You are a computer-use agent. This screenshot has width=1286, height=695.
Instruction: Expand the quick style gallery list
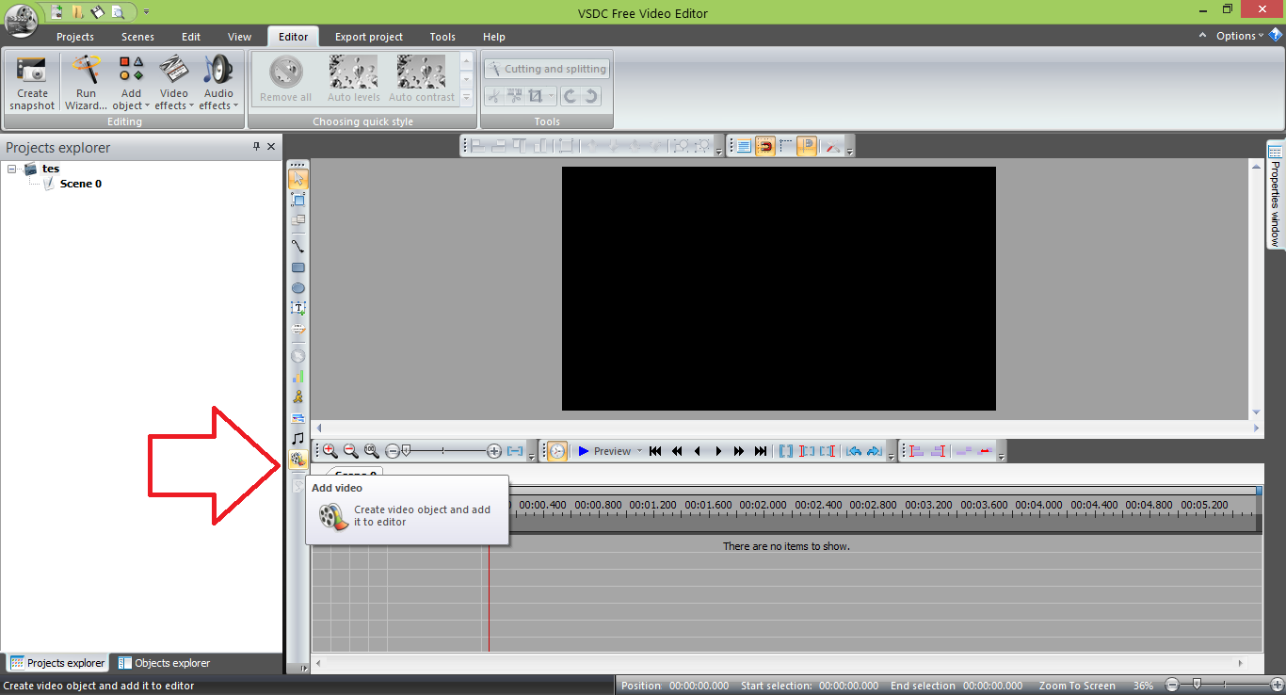click(467, 97)
